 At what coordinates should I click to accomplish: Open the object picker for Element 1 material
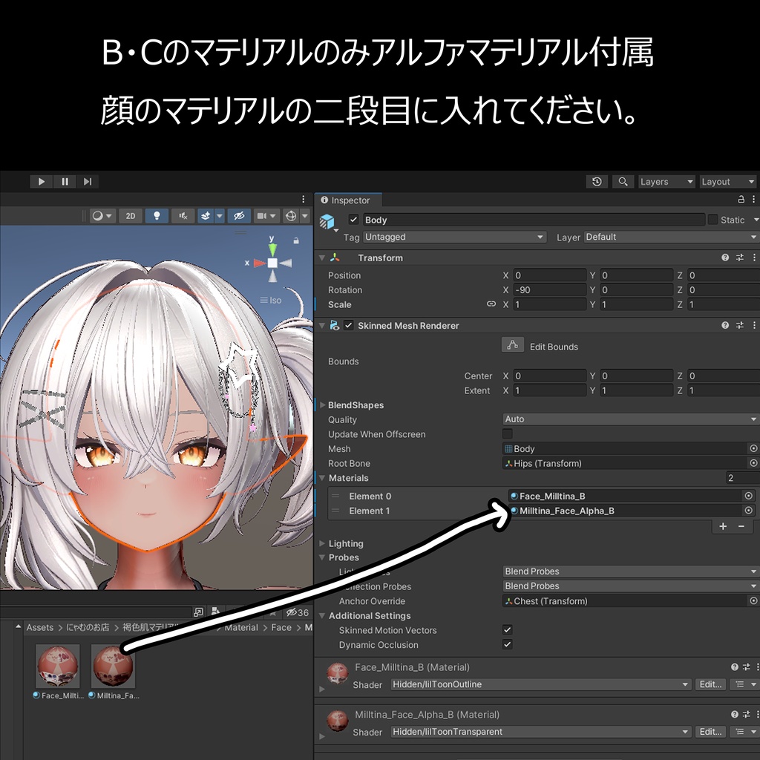(x=747, y=511)
